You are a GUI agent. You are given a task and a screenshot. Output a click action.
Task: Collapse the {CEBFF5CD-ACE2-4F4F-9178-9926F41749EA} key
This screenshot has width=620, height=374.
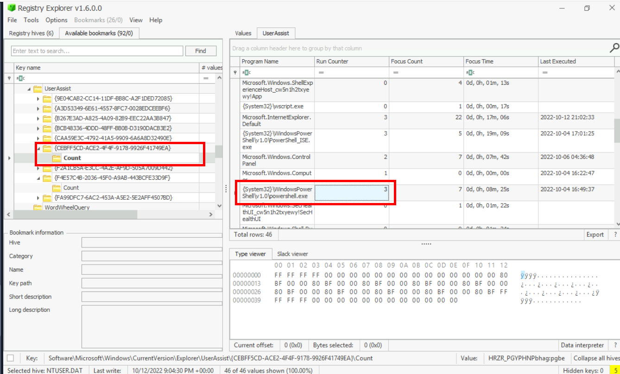38,148
